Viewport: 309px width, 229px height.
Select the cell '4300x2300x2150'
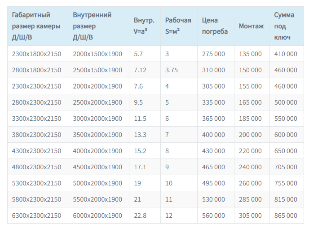[x=38, y=151]
